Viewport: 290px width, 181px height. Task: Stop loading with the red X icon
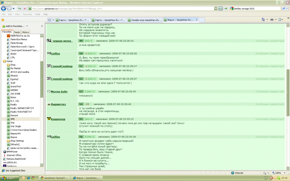point(25,8)
